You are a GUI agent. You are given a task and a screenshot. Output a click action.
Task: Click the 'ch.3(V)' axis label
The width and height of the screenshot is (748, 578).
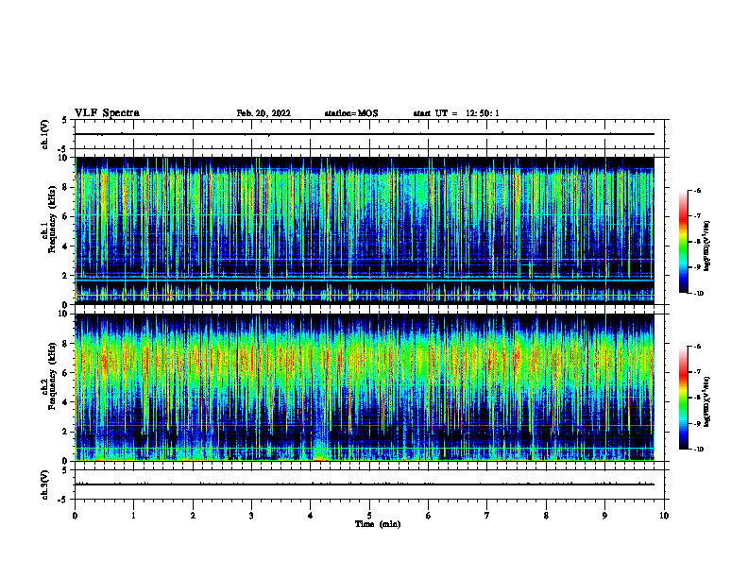[x=44, y=484]
